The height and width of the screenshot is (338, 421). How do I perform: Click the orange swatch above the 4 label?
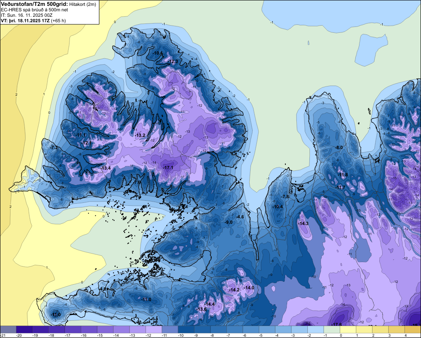[413, 330]
